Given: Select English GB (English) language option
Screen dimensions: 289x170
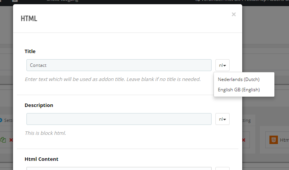Looking at the screenshot, I should tap(238, 90).
